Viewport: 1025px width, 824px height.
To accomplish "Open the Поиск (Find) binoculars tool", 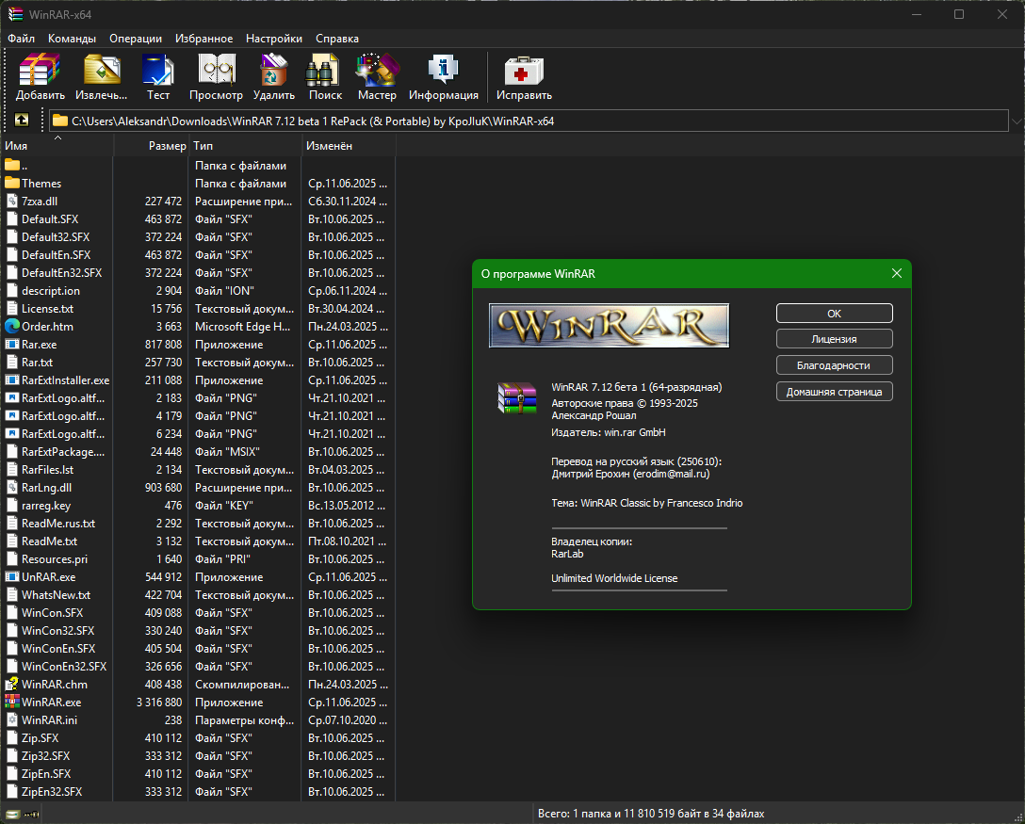I will [x=325, y=77].
